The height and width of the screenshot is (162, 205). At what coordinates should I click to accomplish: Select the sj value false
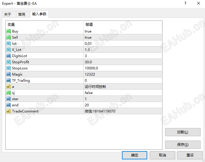(89, 93)
